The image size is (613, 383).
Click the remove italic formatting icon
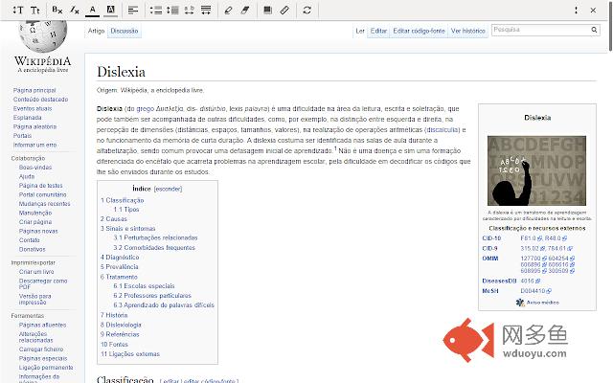74,10
